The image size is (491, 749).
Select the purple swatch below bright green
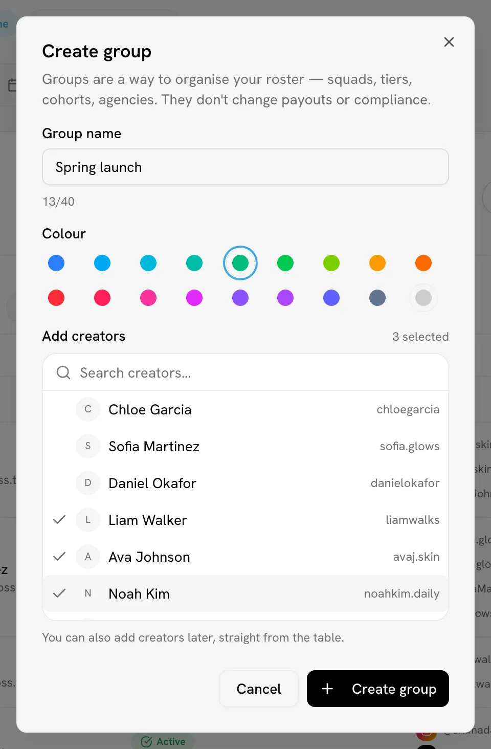pos(285,298)
